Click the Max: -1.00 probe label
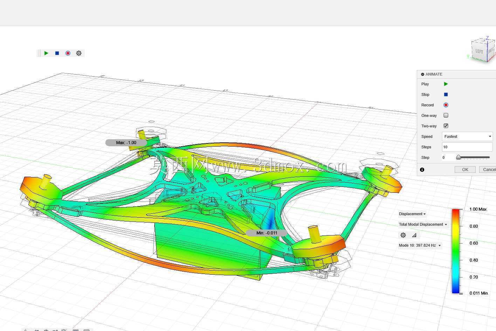 click(126, 143)
